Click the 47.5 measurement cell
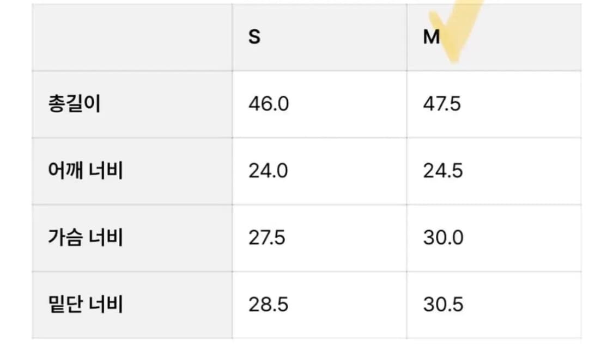 (442, 104)
